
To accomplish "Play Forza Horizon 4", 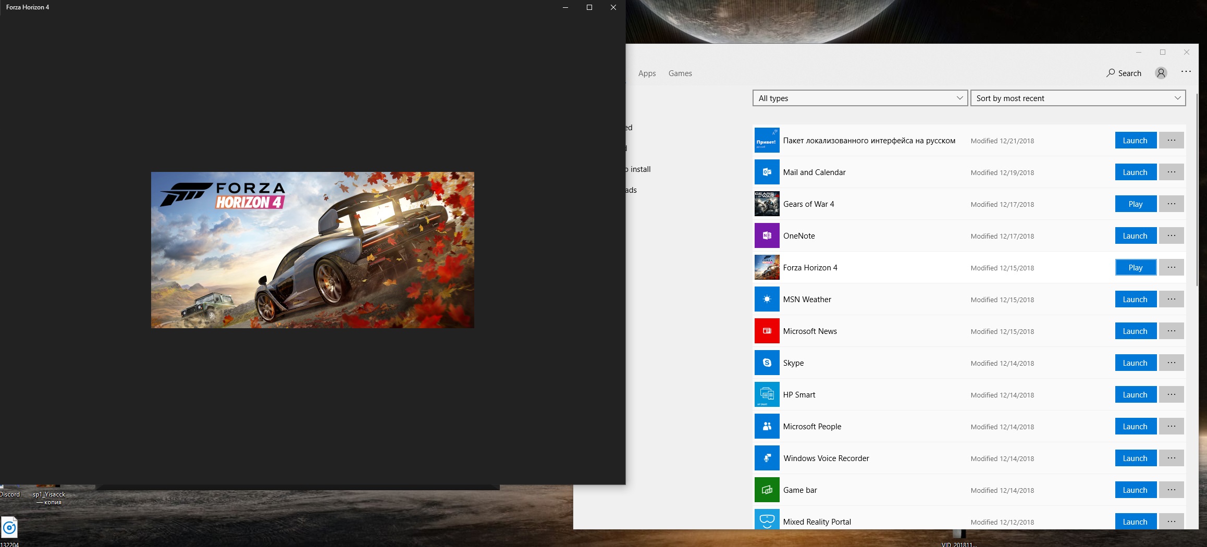I will pos(1136,268).
